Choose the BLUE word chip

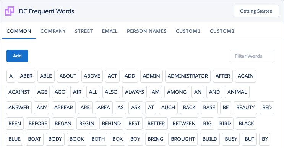(x=15, y=139)
